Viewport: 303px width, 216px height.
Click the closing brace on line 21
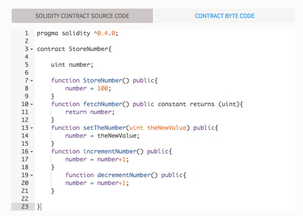pos(52,191)
